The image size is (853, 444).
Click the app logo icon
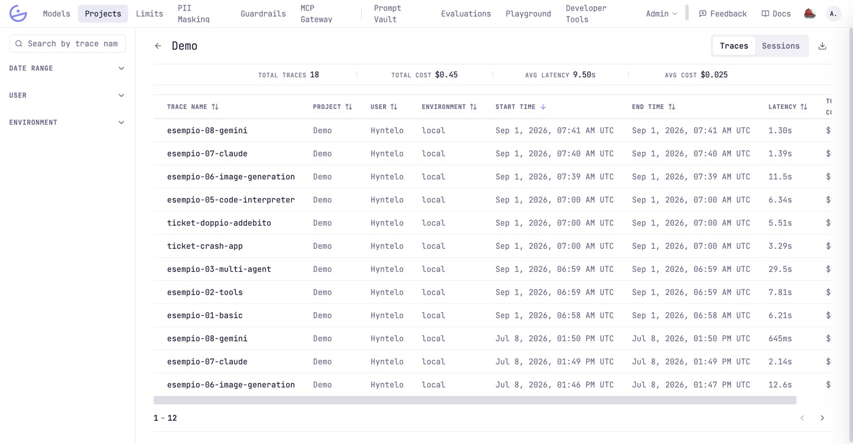click(18, 14)
